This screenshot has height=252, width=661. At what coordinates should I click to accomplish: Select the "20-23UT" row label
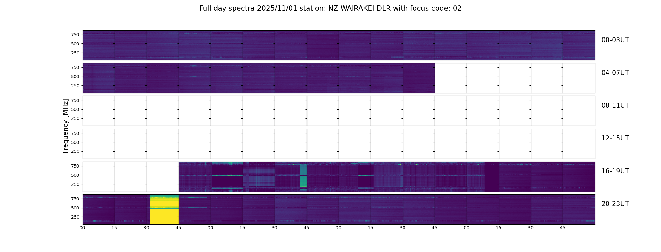(x=615, y=204)
